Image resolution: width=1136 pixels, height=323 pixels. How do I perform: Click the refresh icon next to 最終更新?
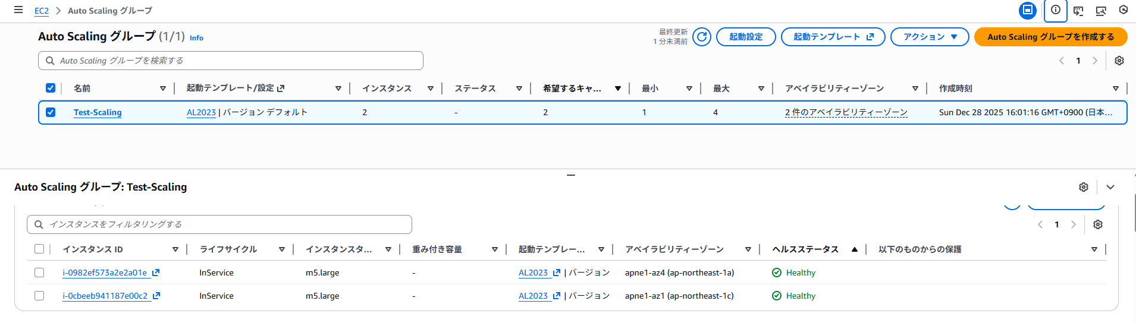tap(702, 37)
